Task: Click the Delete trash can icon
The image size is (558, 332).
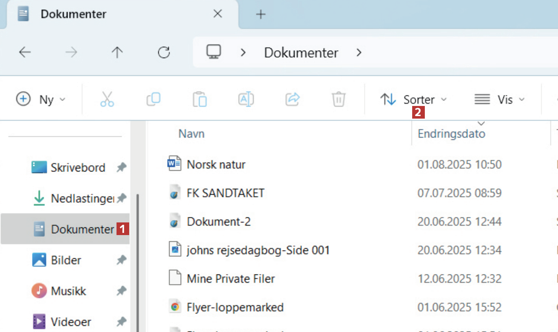Action: pyautogui.click(x=339, y=99)
